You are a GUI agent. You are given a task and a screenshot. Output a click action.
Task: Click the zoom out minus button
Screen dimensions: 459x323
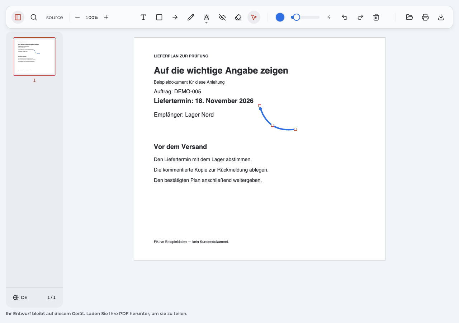point(77,17)
